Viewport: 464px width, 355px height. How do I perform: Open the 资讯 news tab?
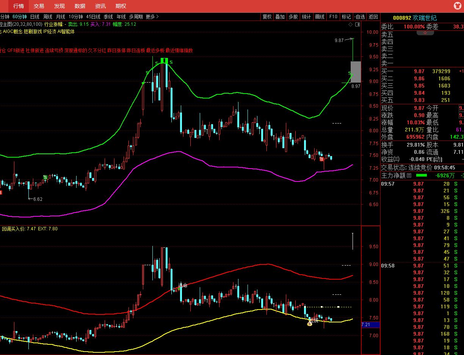pyautogui.click(x=100, y=6)
